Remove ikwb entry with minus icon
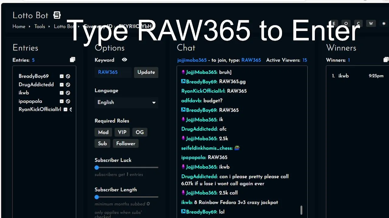Viewport: 389px width, 218px height. tap(62, 93)
